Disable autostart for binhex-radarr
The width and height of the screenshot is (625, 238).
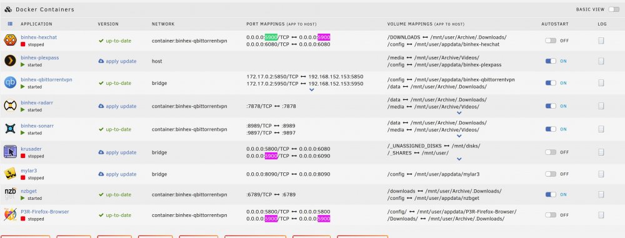coord(551,106)
